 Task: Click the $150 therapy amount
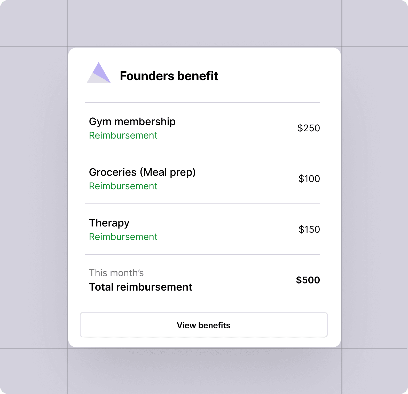click(309, 229)
